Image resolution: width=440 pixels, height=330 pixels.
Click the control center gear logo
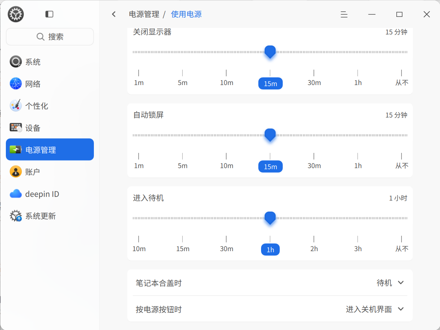16,14
